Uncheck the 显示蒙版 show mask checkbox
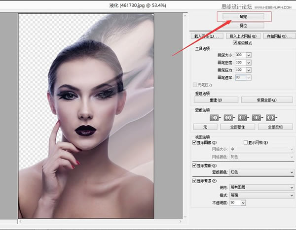The image size is (296, 230). click(x=194, y=165)
